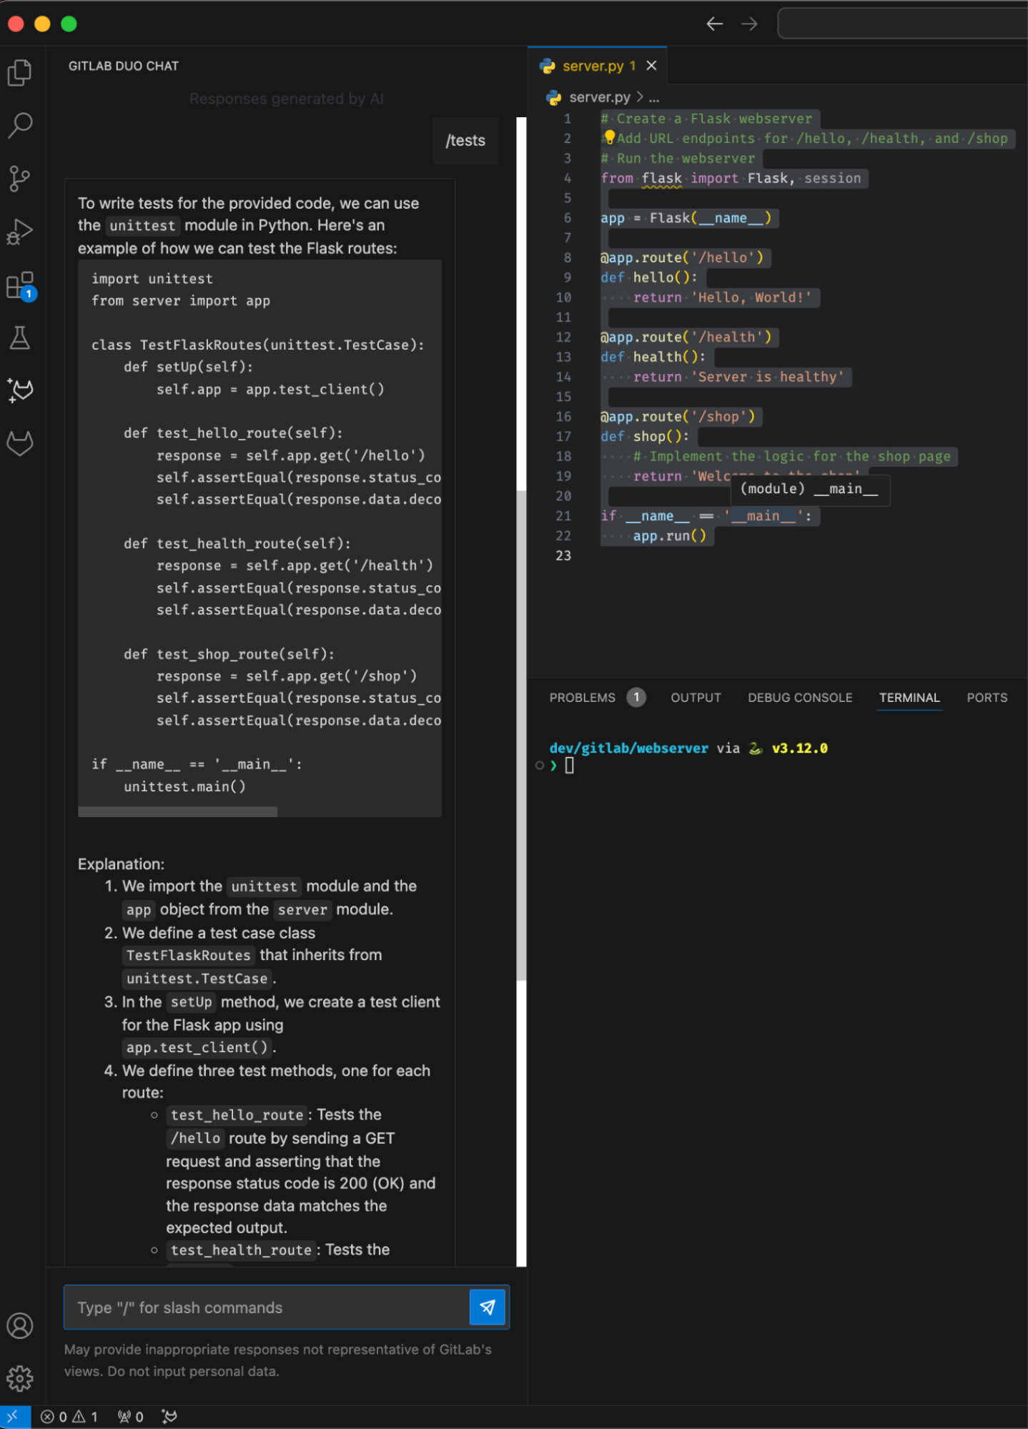Click the GitLab Duo status bar icon
The image size is (1028, 1429).
point(169,1416)
